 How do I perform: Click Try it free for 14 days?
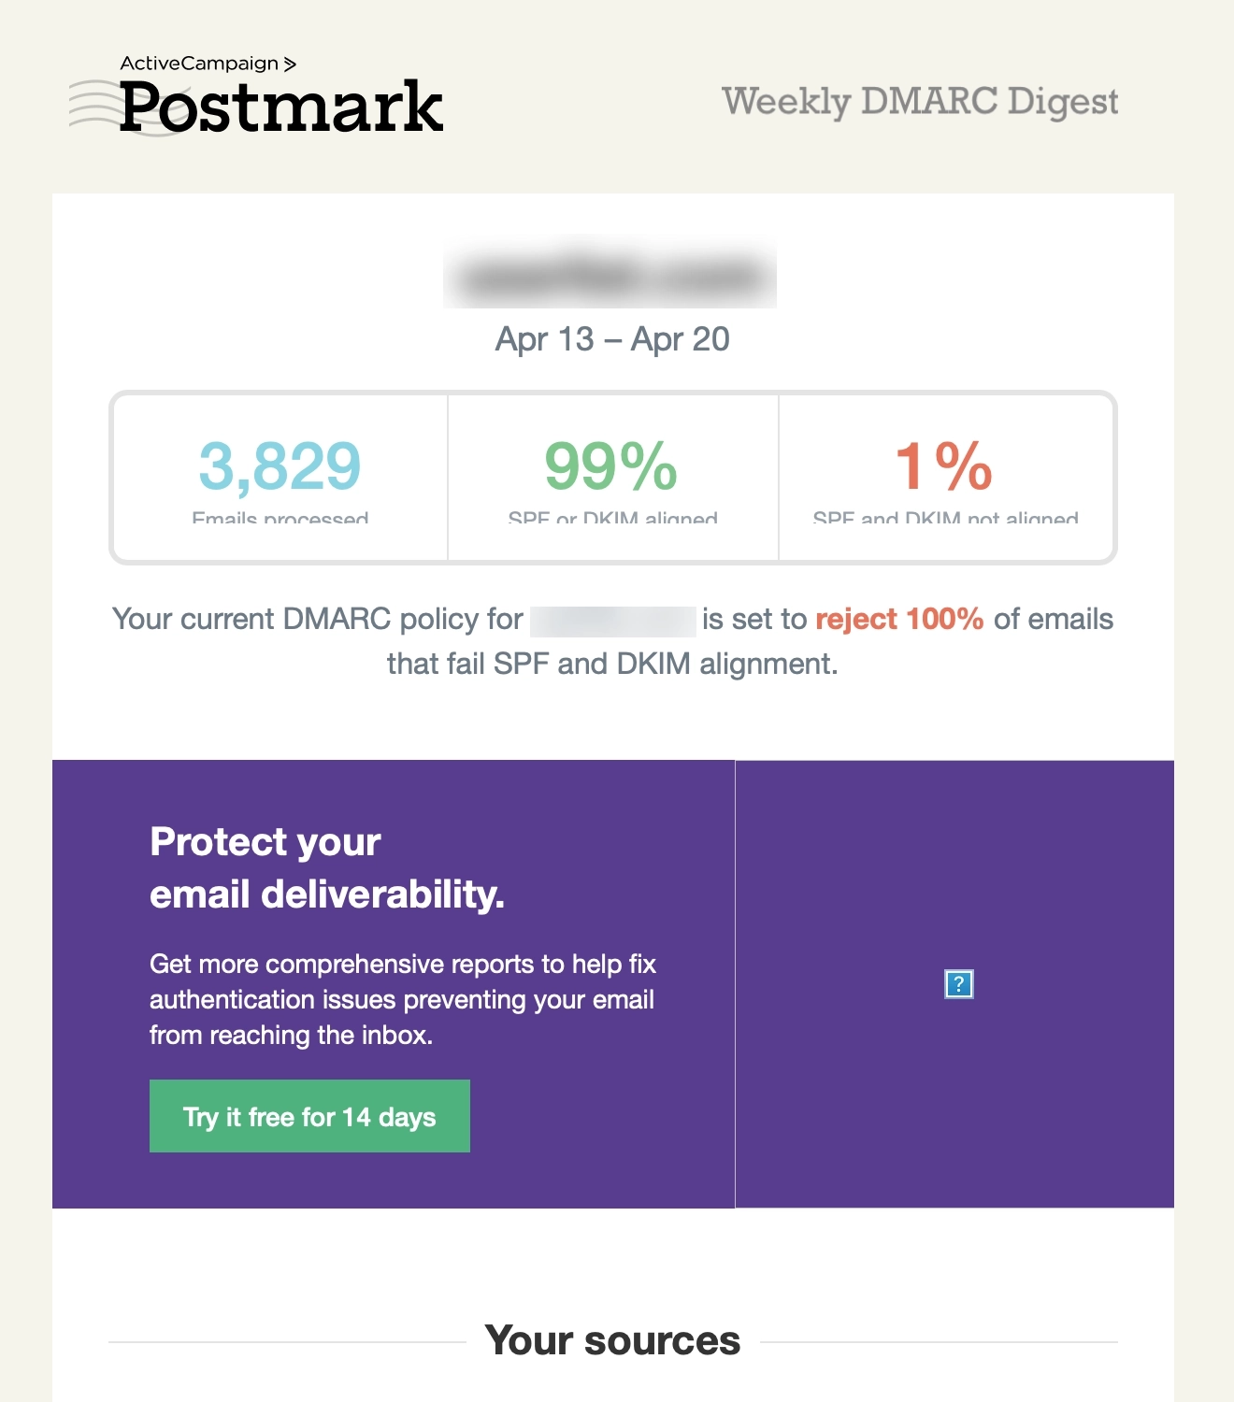pyautogui.click(x=309, y=1116)
